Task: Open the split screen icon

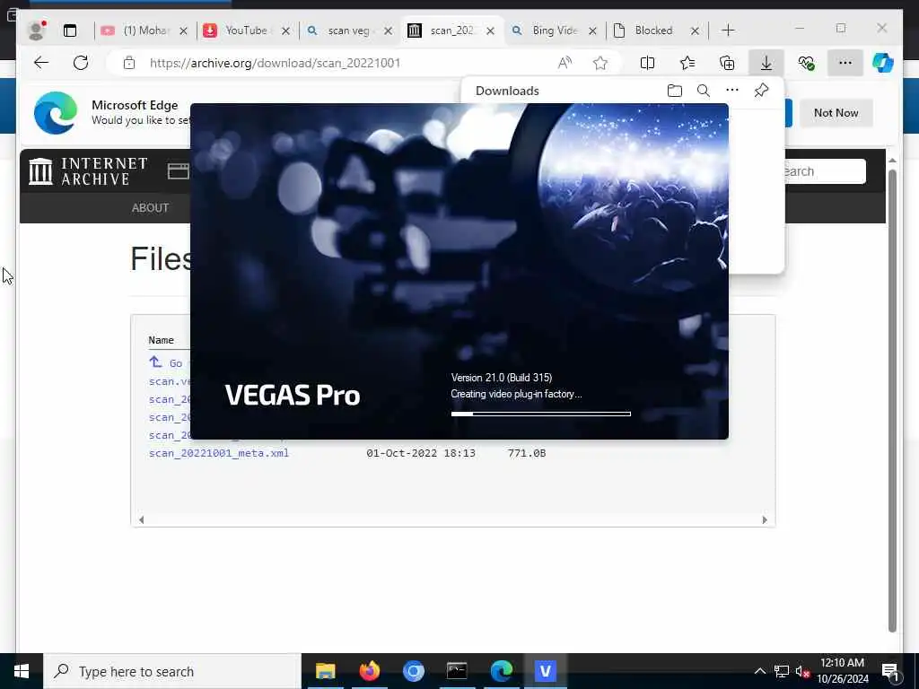Action: point(648,63)
